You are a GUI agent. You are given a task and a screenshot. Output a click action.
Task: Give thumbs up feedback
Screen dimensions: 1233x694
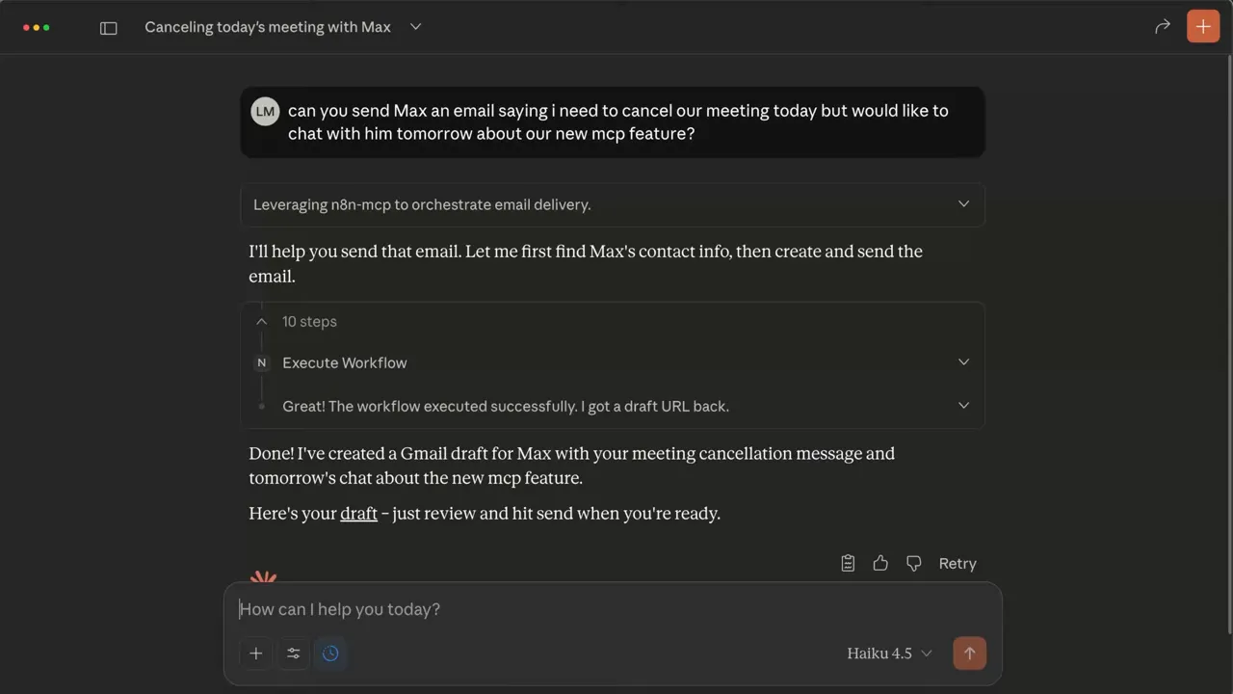pyautogui.click(x=880, y=563)
